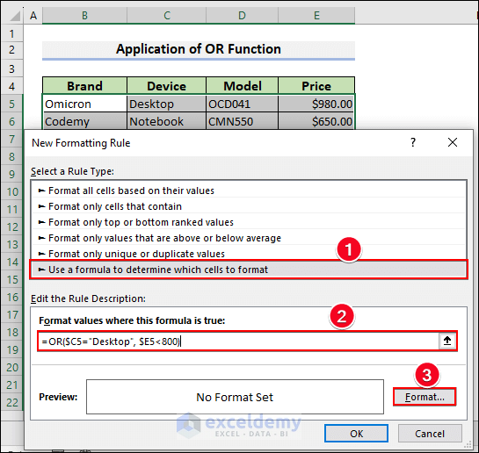Select row 16 header
Screen dimensions: 479x453
[12, 297]
